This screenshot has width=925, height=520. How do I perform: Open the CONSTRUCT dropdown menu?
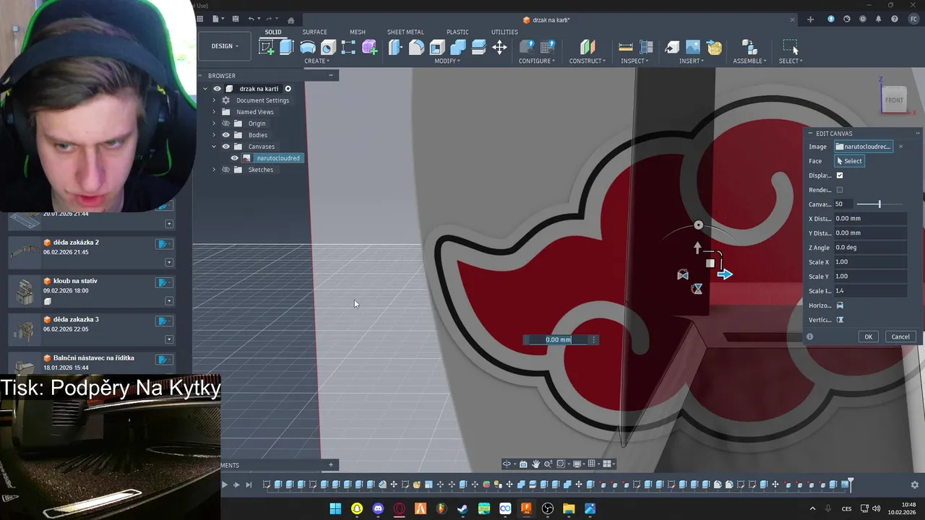click(x=588, y=61)
